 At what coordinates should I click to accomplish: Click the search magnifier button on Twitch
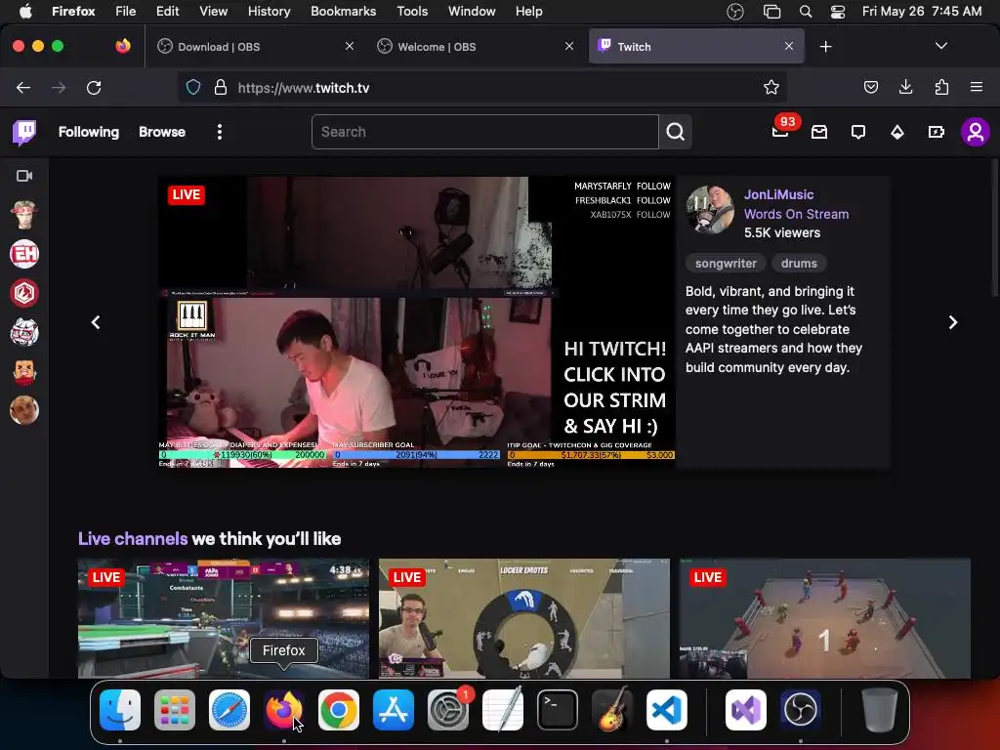(x=676, y=132)
